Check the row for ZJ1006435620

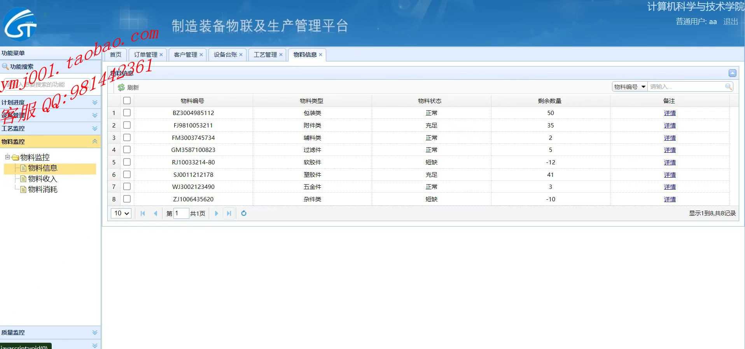[x=127, y=199]
